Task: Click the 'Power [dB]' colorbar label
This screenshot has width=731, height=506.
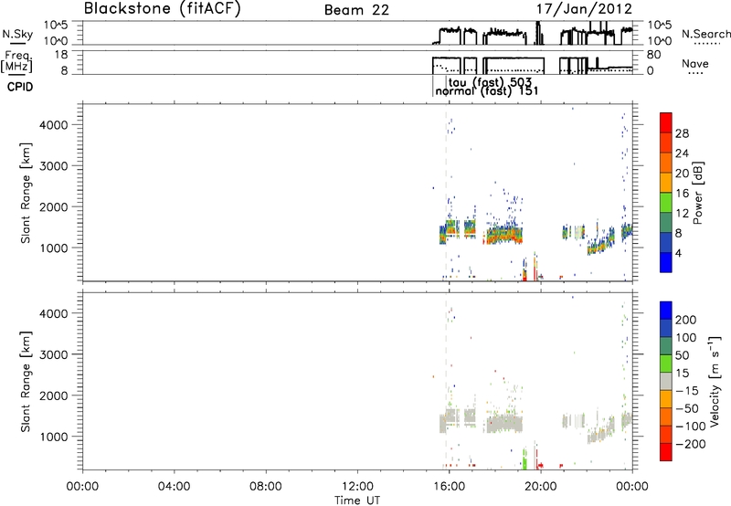Action: click(698, 193)
